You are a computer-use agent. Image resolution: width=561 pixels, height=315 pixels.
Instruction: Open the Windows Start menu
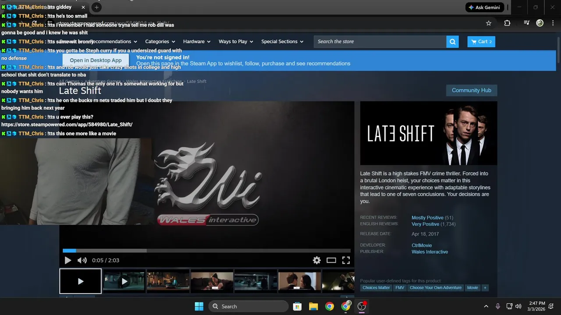point(199,306)
